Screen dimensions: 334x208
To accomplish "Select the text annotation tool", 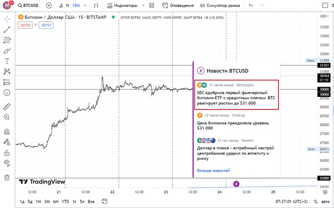I will point(7,61).
